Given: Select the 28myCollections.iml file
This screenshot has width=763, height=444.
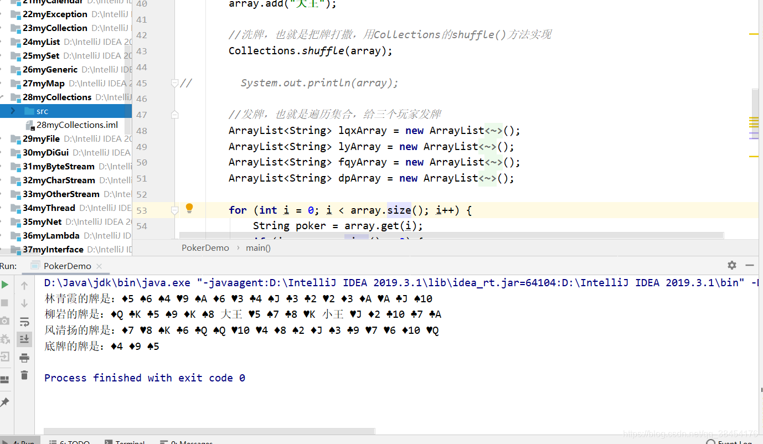Looking at the screenshot, I should point(77,125).
